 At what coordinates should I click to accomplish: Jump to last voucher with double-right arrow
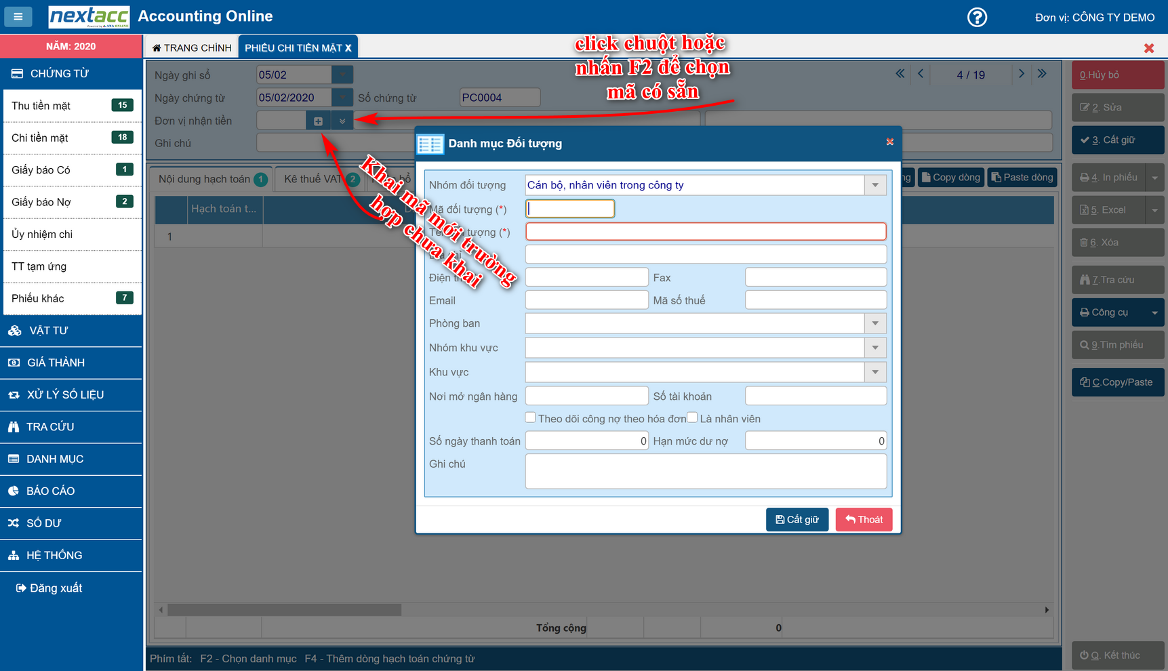coord(1042,74)
